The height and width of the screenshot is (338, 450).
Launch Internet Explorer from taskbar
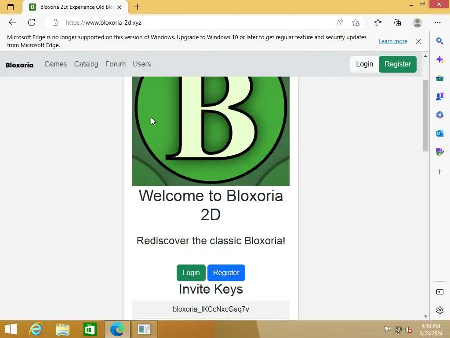[x=36, y=329]
